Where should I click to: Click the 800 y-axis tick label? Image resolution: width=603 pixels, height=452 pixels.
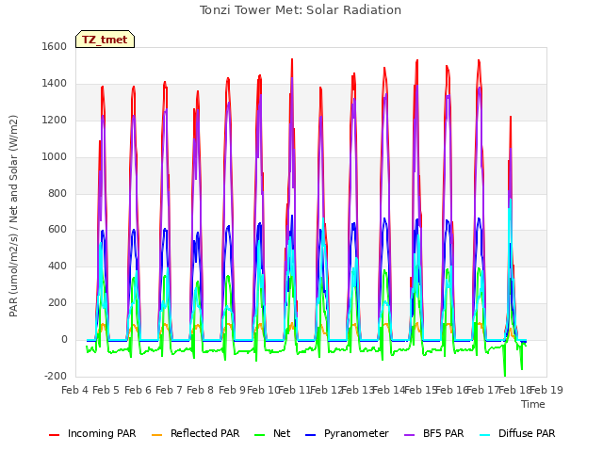pyautogui.click(x=57, y=193)
